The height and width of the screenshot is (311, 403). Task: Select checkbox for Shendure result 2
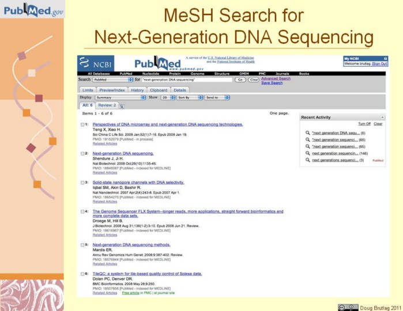[x=83, y=154]
